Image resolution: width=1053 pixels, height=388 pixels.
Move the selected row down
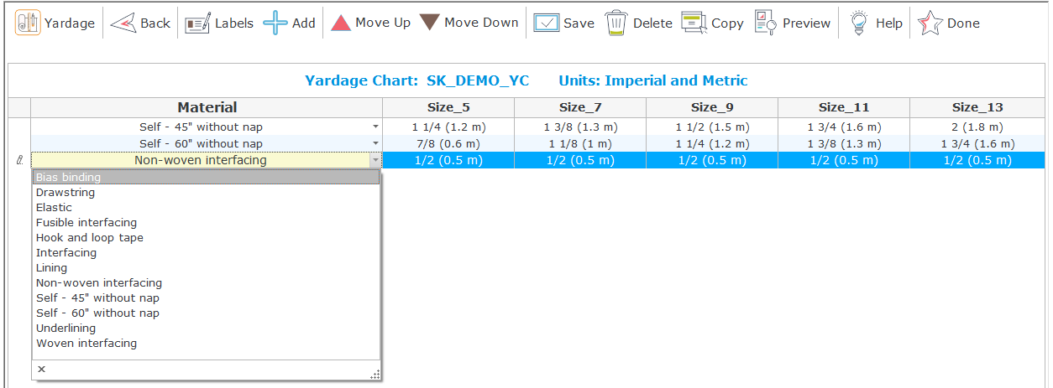[430, 23]
